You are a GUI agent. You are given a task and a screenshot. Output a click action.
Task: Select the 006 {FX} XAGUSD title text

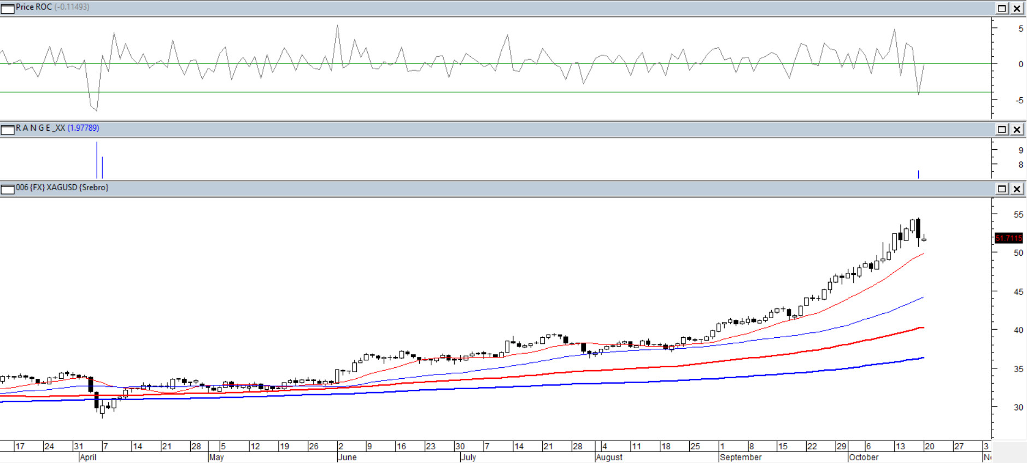[x=62, y=187]
